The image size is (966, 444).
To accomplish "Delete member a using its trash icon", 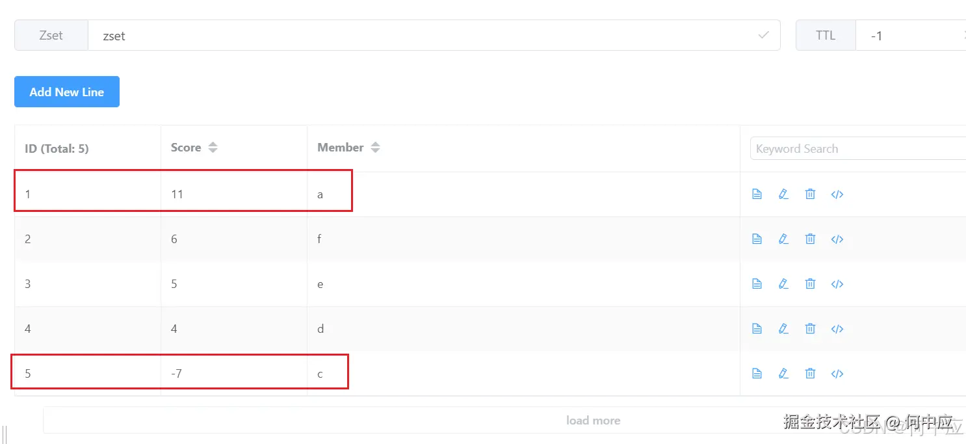I will pos(810,194).
